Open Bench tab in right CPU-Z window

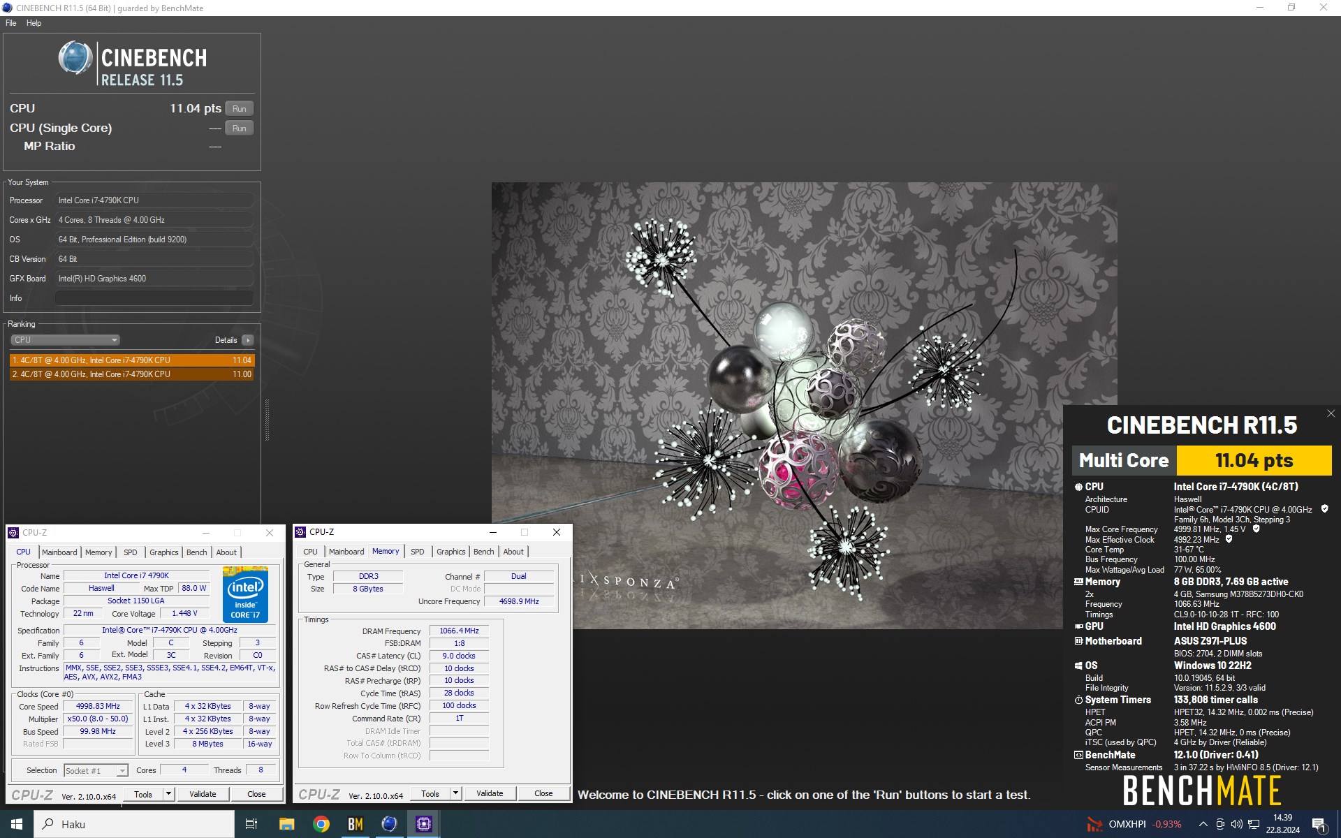[x=484, y=552]
